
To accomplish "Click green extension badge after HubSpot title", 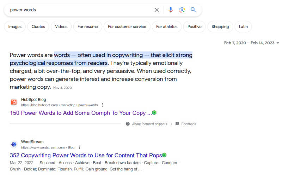I will click(154, 113).
